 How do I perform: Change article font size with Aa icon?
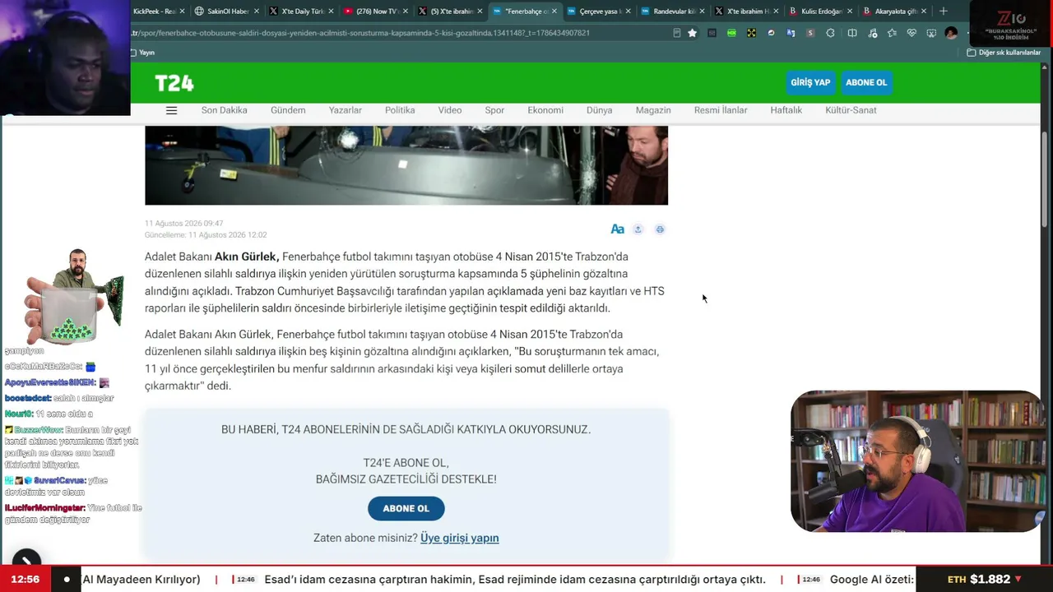coord(617,229)
